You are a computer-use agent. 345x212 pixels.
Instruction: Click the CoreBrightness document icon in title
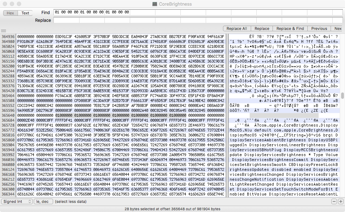pos(155,4)
